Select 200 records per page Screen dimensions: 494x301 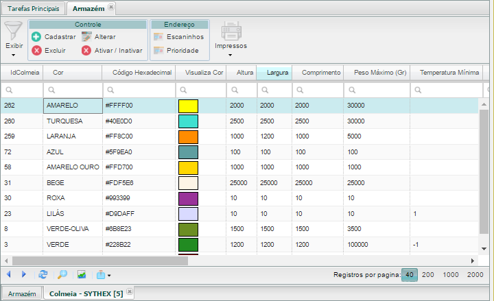427,274
